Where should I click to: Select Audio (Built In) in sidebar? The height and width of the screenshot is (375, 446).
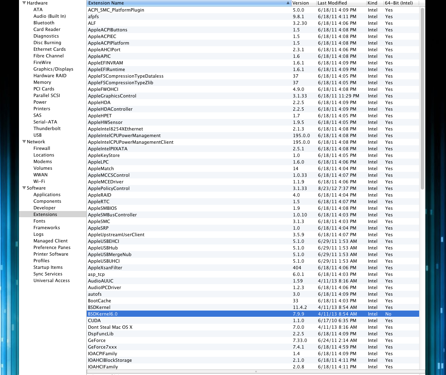50,16
